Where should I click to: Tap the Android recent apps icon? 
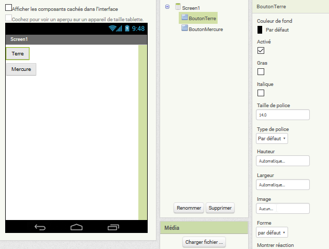(113, 227)
